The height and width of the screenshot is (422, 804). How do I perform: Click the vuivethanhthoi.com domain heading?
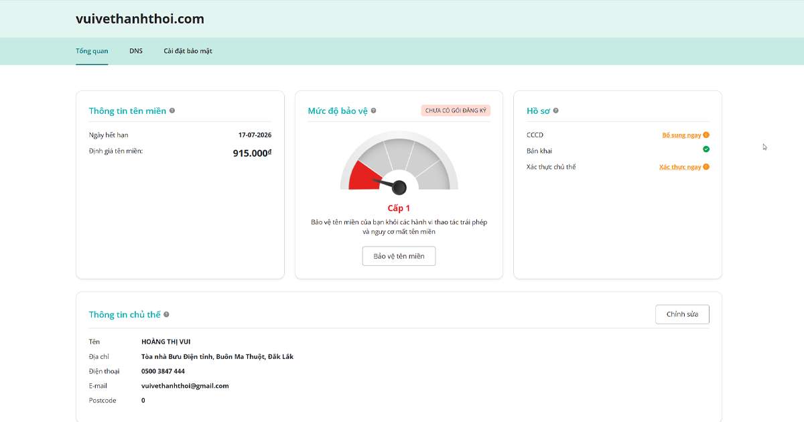tap(140, 19)
